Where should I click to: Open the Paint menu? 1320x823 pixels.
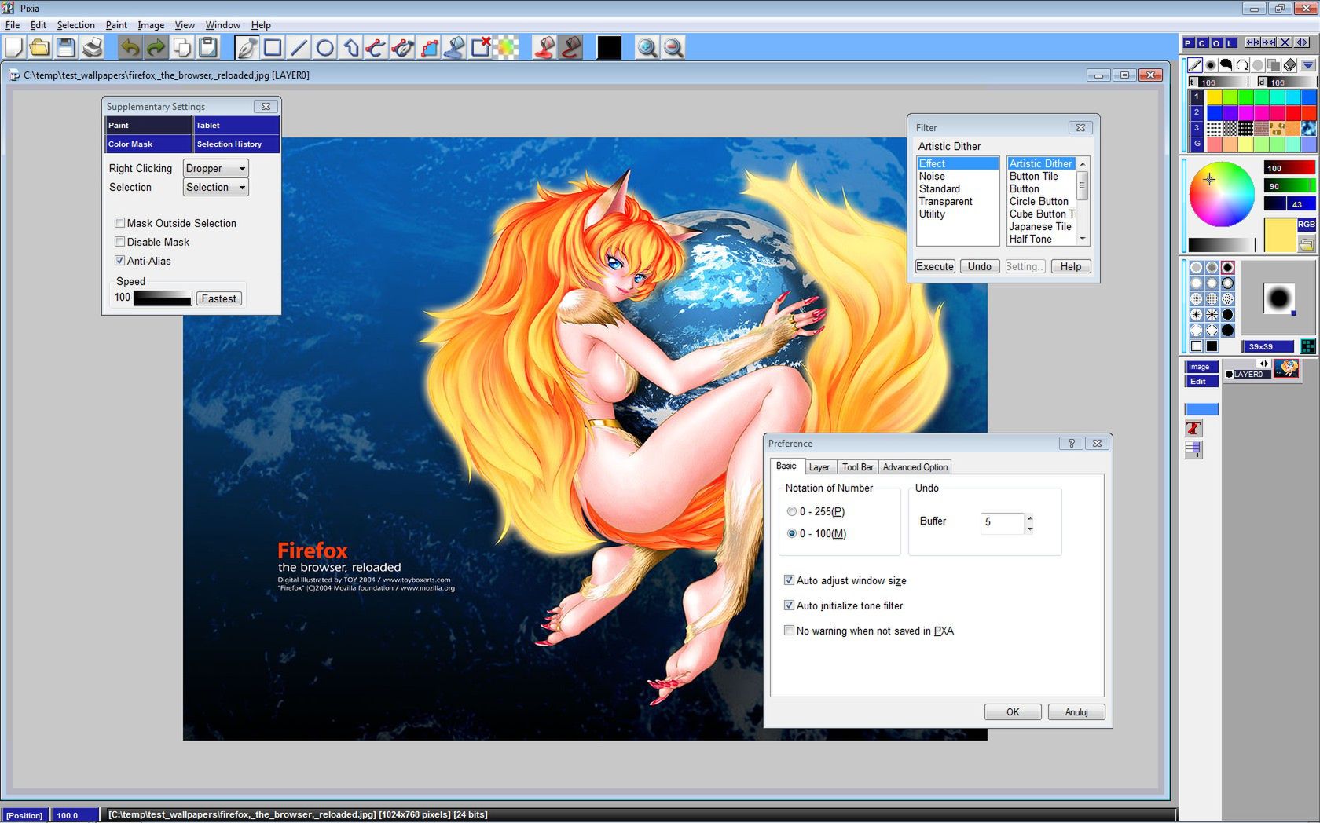pyautogui.click(x=116, y=25)
